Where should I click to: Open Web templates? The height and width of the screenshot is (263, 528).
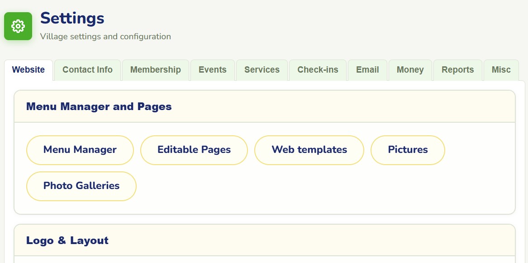pos(309,150)
